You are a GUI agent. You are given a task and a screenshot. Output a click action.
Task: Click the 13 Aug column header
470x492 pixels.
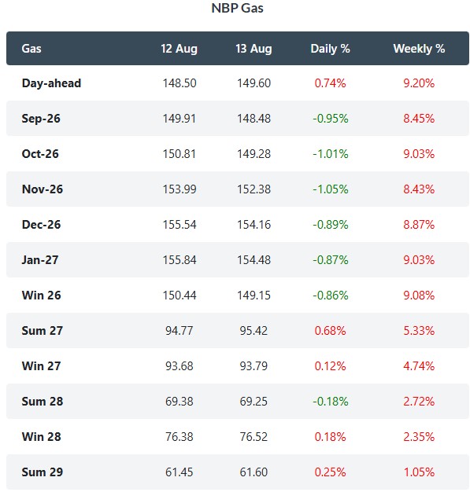[254, 49]
